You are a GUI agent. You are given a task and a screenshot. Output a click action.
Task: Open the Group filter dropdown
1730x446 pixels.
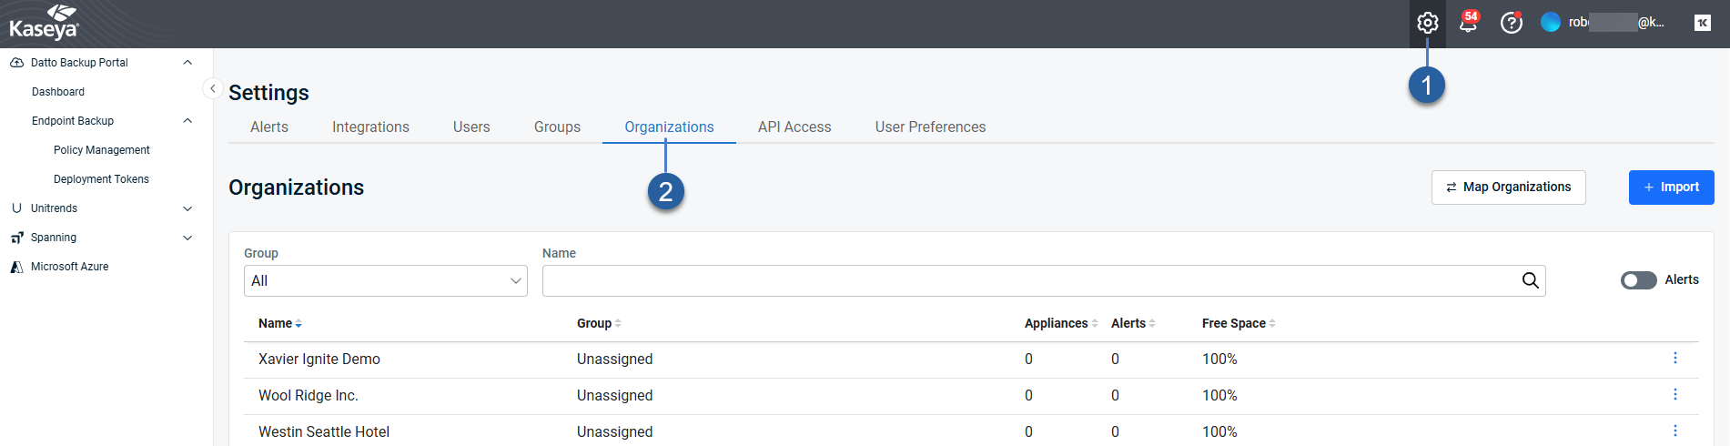click(x=386, y=280)
